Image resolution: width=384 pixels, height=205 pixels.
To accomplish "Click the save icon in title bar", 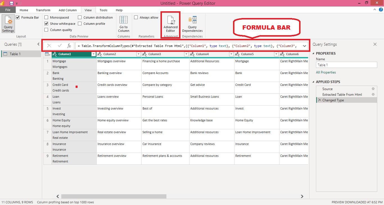I will [12, 3].
